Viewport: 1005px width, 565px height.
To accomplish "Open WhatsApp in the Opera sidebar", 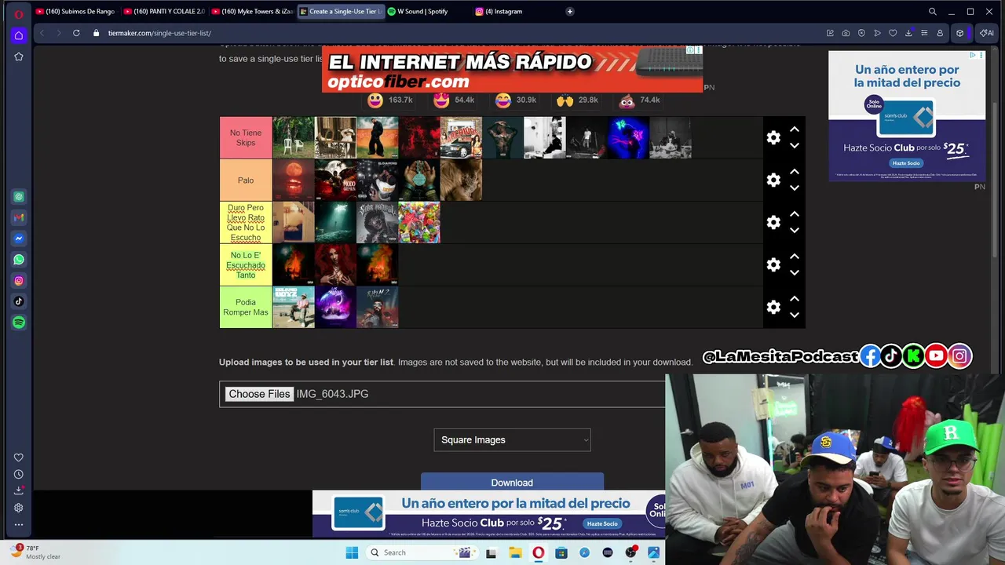I will tap(19, 260).
